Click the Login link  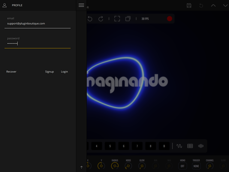tap(64, 72)
